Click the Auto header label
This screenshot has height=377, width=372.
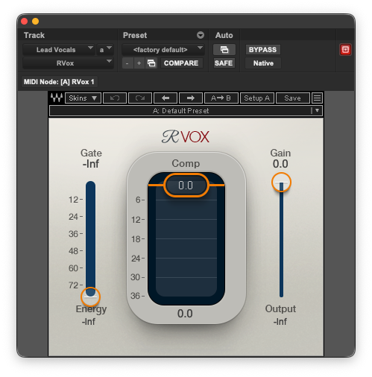click(224, 35)
